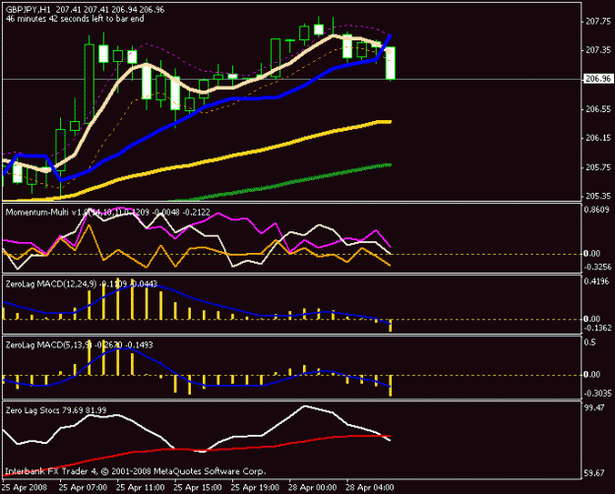Click the '46 minutes 42 seconds left to bar end' text
Viewport: 615px width, 494px height.
[x=75, y=19]
